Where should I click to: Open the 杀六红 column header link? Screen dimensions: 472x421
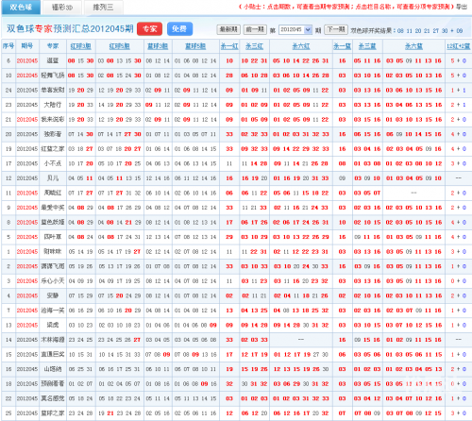point(301,46)
